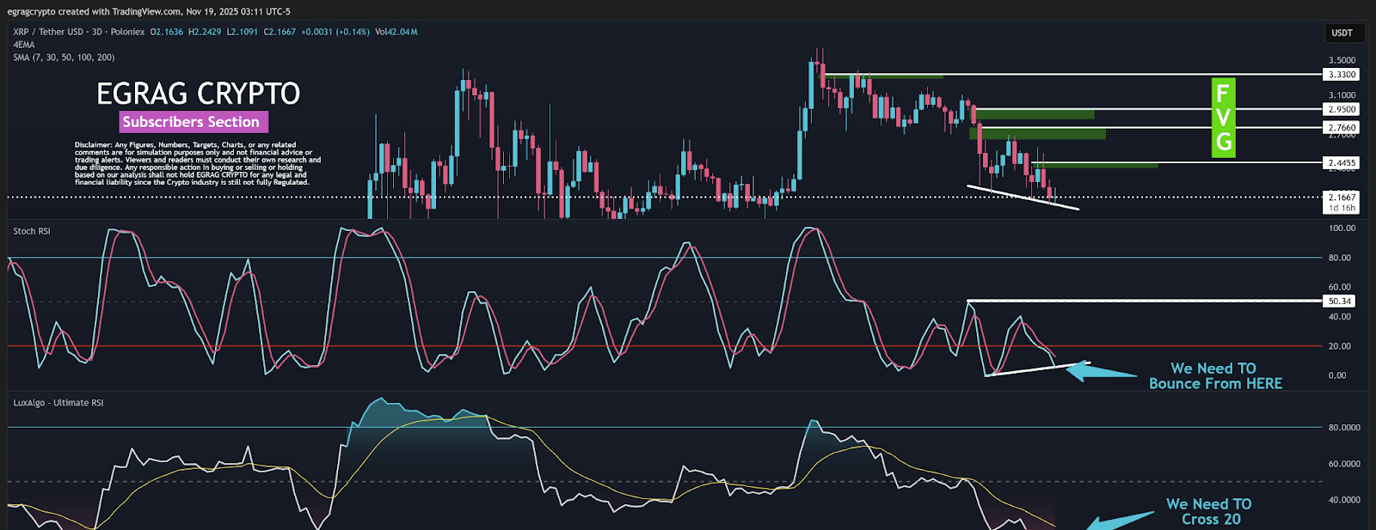Select the 2.7660 price level label
Viewport: 1376px width, 530px height.
(x=1342, y=127)
